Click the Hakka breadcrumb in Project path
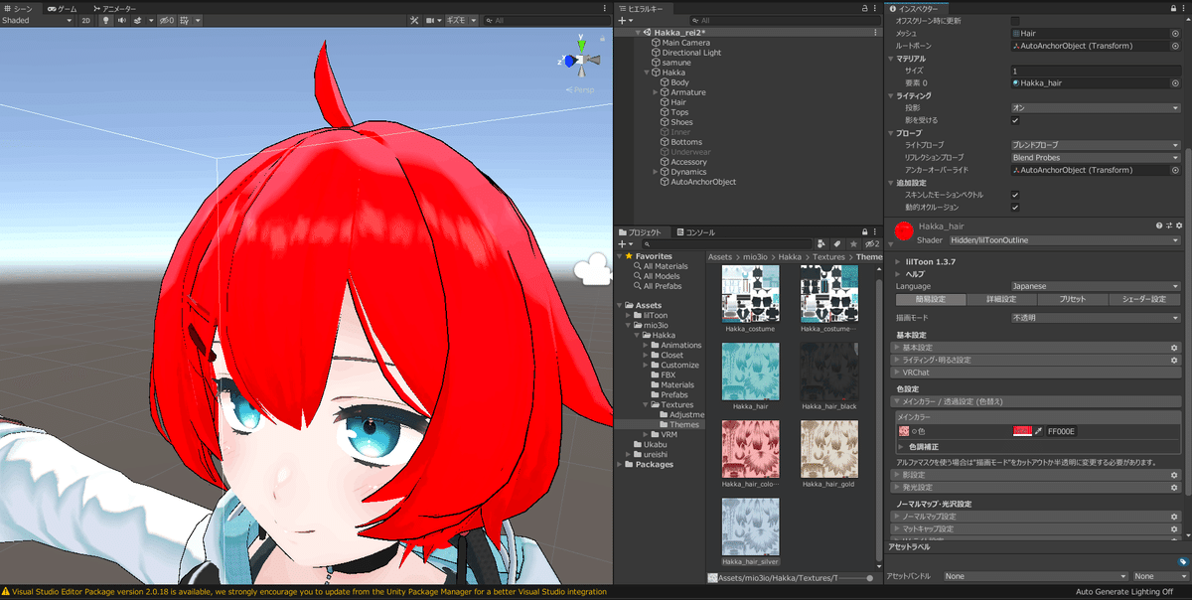 pyautogui.click(x=790, y=257)
